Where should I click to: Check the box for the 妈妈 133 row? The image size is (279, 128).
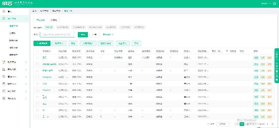coord(37,71)
